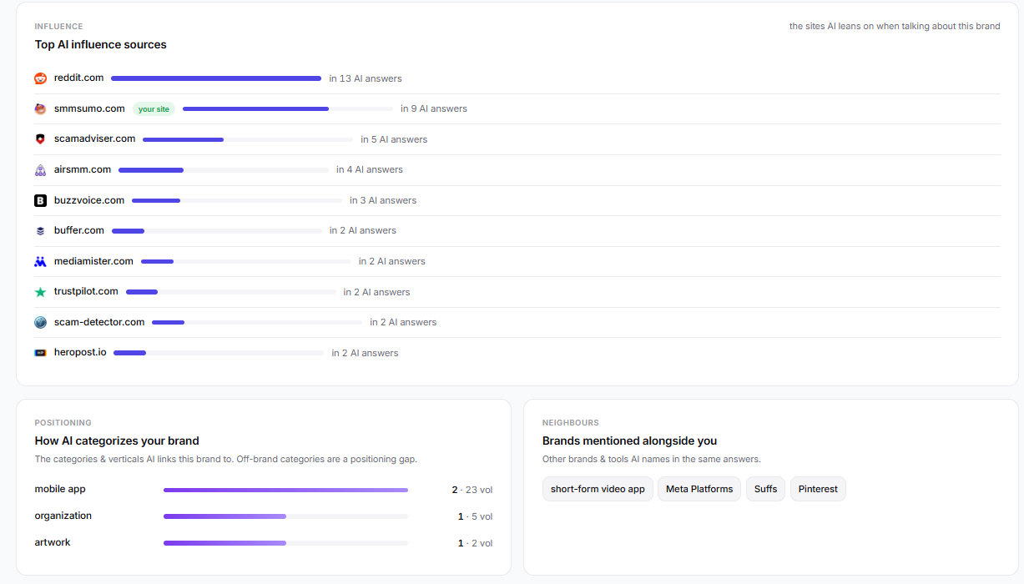Click the buzzvoice.com B icon
This screenshot has height=584, width=1024.
click(40, 200)
